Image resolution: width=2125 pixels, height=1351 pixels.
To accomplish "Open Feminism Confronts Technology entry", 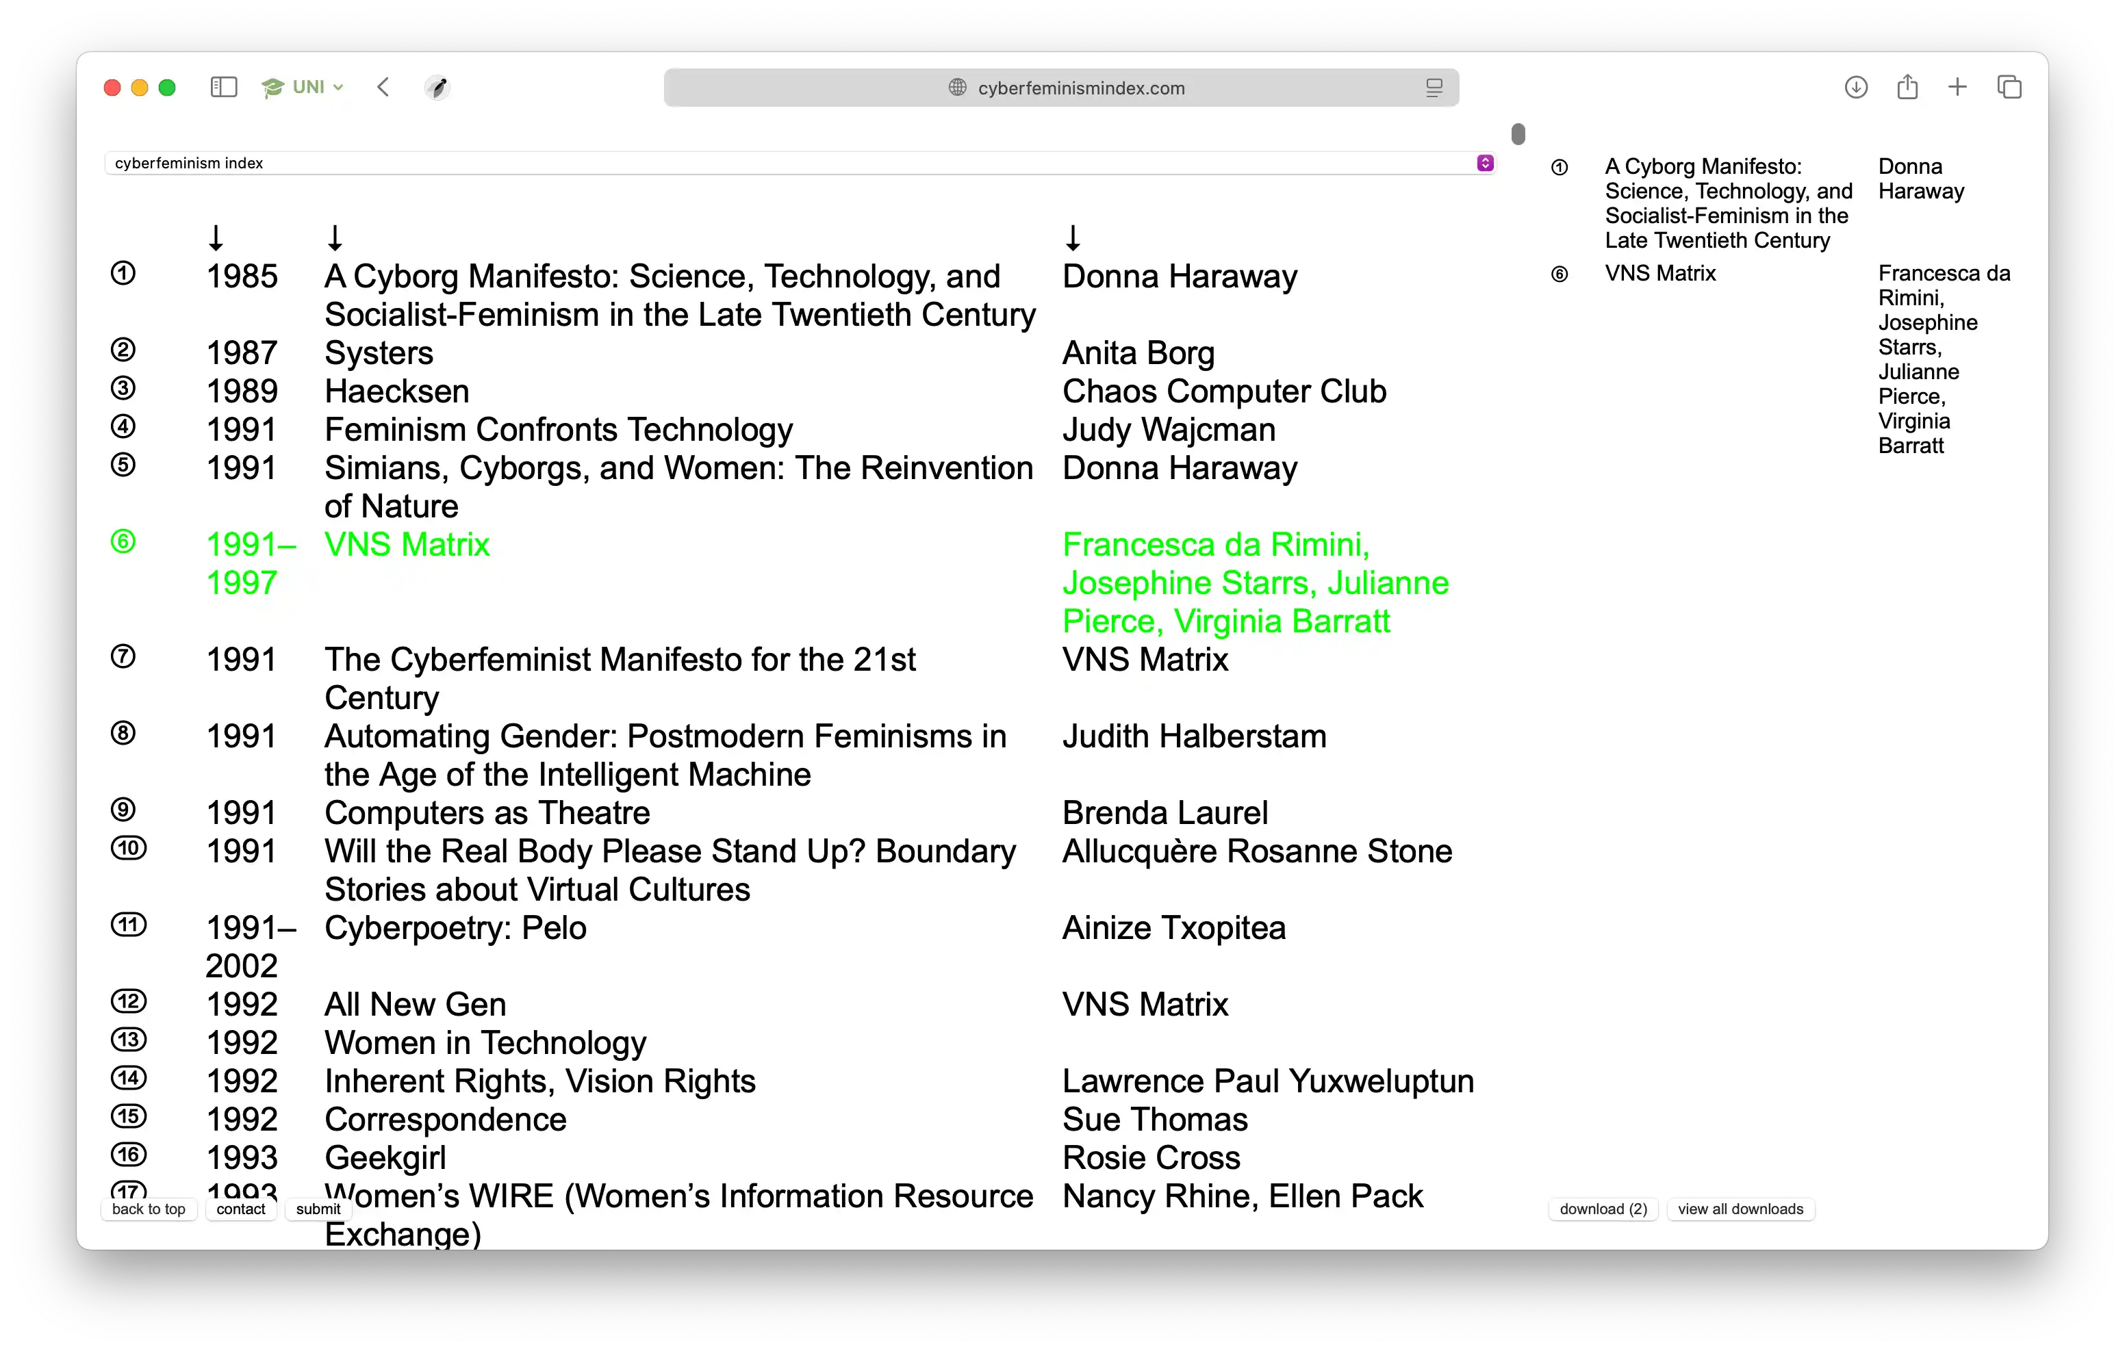I will coord(558,430).
